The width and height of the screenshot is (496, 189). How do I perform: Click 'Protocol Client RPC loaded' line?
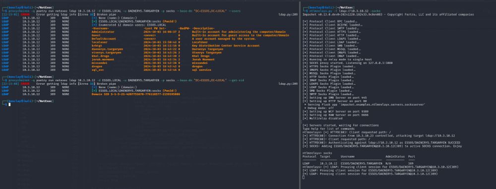pos(330,21)
